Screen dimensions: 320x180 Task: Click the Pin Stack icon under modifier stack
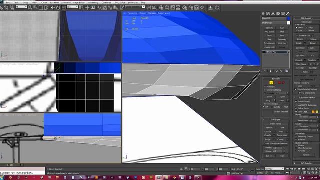tap(265, 71)
